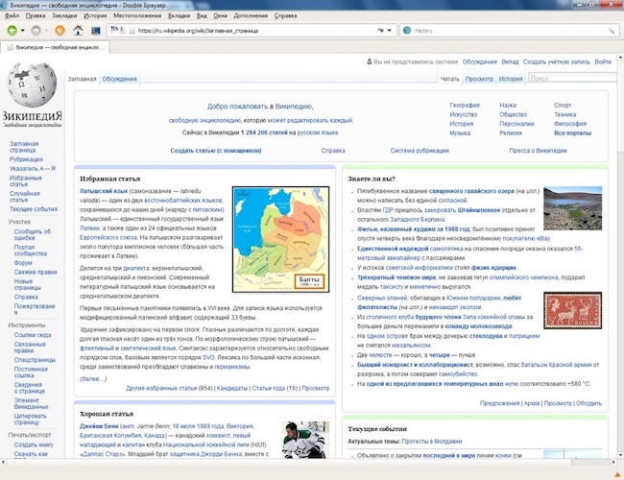Open the Forward history dropdown arrow
Screen dimensions: 624x480
46,31
